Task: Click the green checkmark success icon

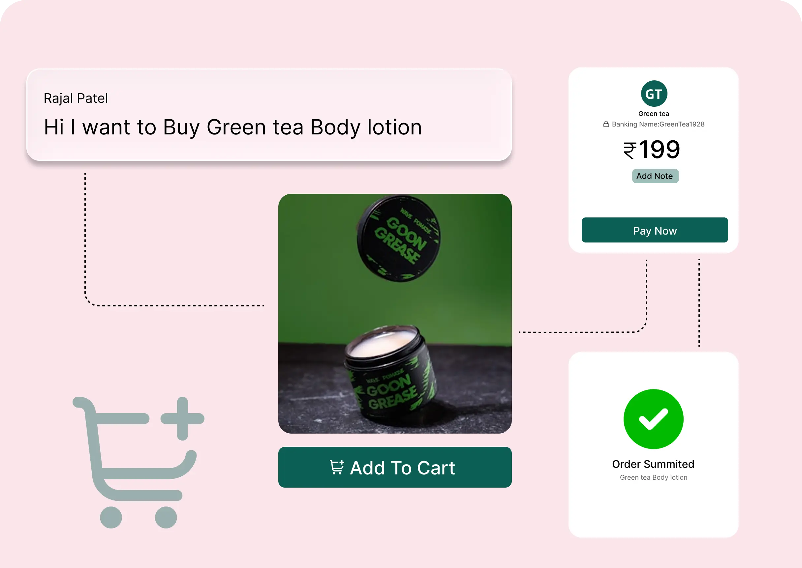Action: [653, 419]
